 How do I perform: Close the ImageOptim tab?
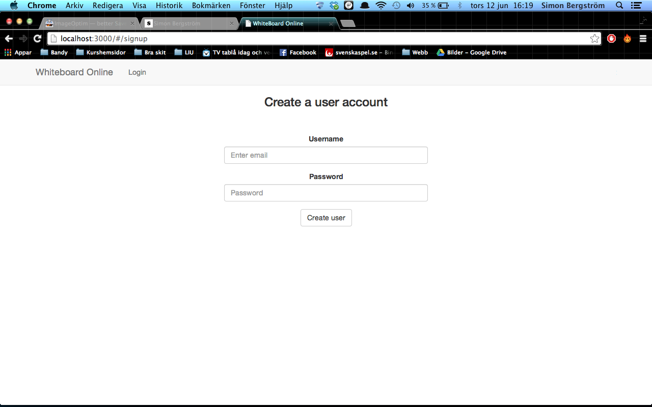(132, 23)
